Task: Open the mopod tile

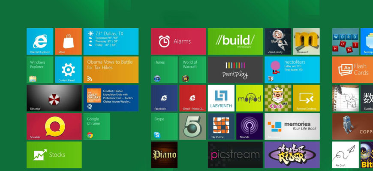Action: tap(250, 98)
